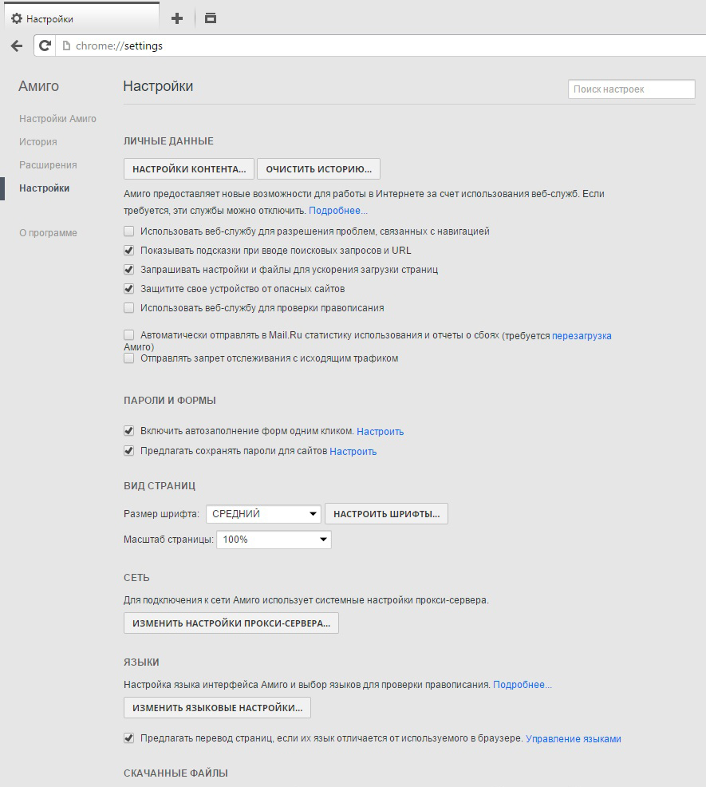Click the Амиго sidebar title
The height and width of the screenshot is (787, 706).
38,86
